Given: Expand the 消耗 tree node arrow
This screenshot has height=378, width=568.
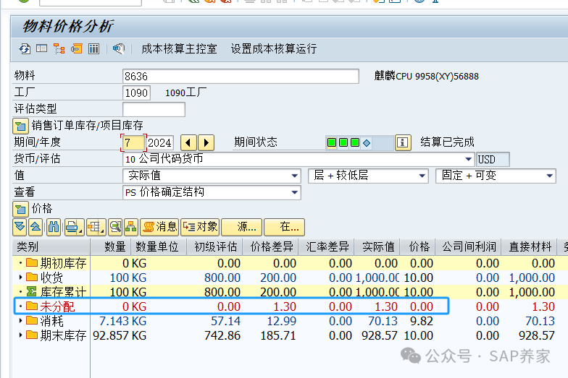Looking at the screenshot, I should point(20,321).
